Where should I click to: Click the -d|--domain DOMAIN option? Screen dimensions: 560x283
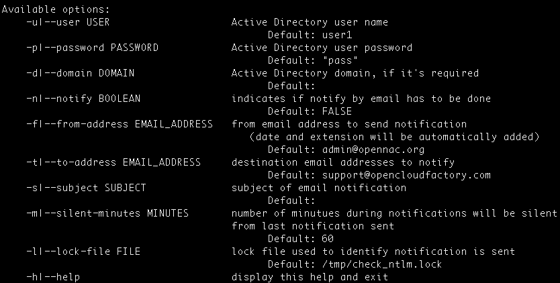click(x=81, y=73)
